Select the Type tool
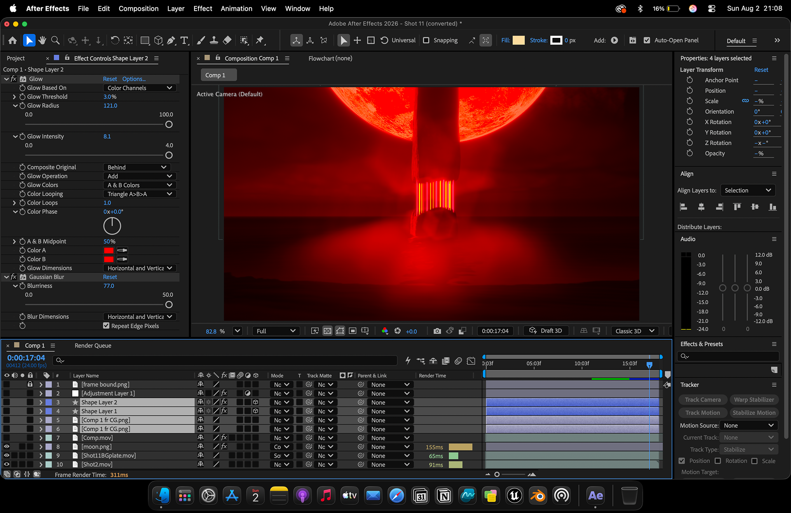Image resolution: width=791 pixels, height=513 pixels. pos(184,40)
